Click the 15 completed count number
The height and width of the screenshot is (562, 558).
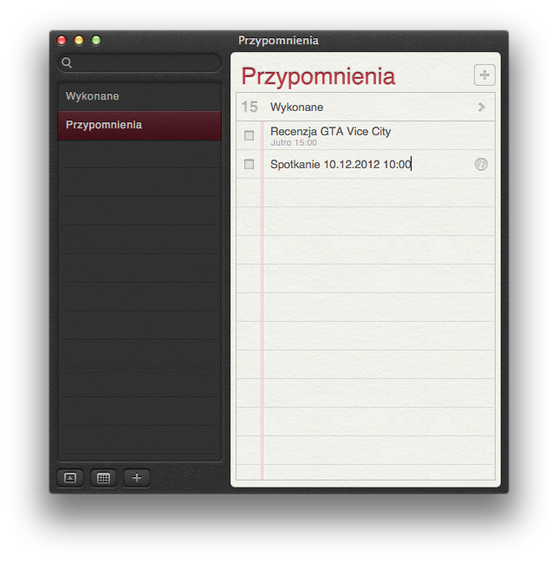[250, 108]
